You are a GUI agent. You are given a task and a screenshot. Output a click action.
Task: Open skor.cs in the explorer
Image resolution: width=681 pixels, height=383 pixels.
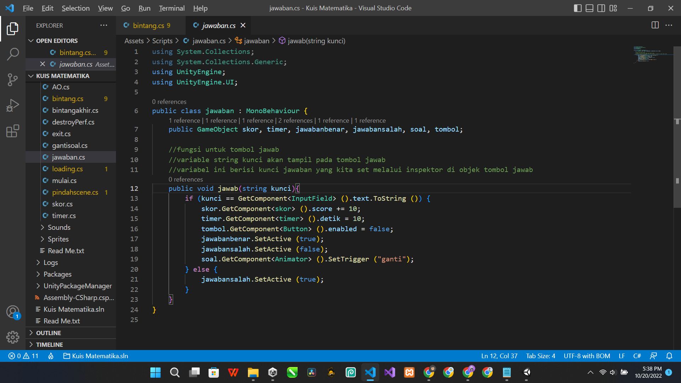(x=62, y=204)
